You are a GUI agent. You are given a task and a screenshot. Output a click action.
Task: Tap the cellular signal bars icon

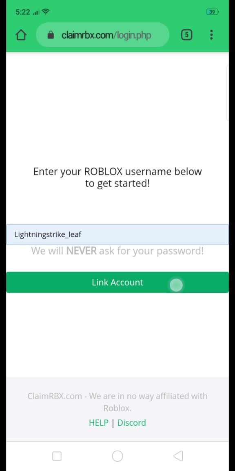point(36,13)
